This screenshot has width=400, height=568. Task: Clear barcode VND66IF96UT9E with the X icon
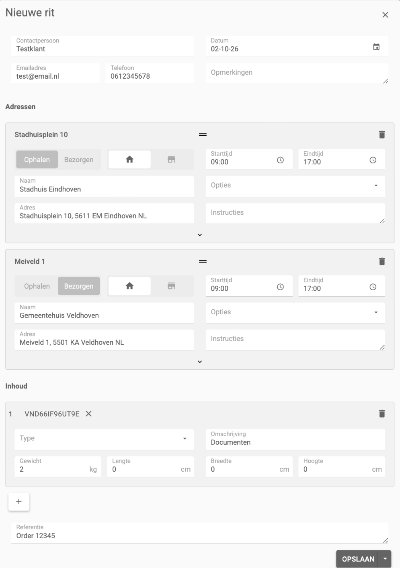(x=89, y=413)
